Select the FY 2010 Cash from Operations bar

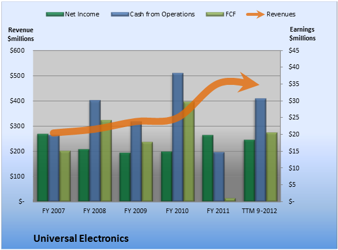click(178, 137)
